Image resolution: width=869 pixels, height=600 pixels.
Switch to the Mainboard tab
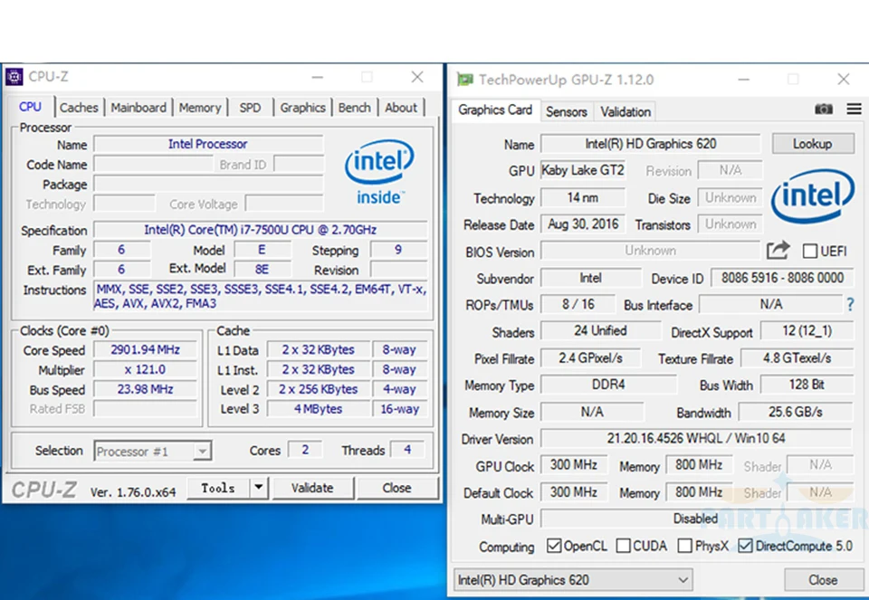click(x=138, y=108)
